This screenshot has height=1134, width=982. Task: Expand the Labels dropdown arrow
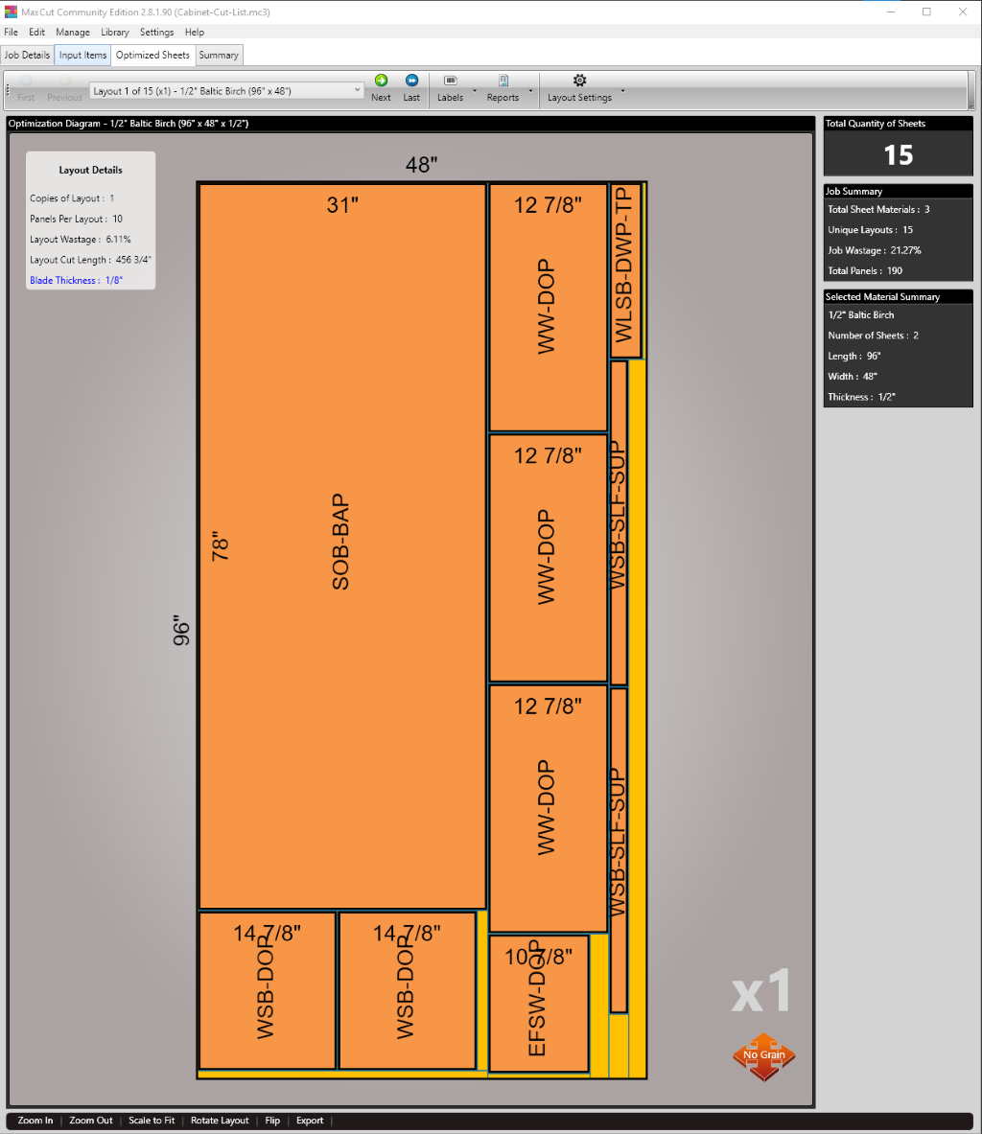point(475,90)
